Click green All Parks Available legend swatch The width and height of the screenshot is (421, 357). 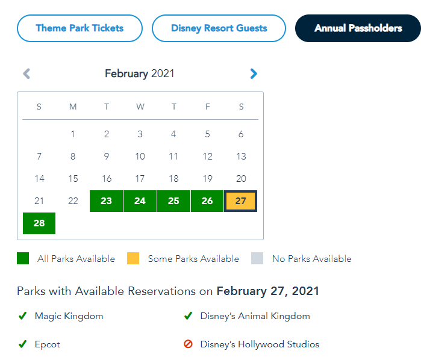click(23, 259)
